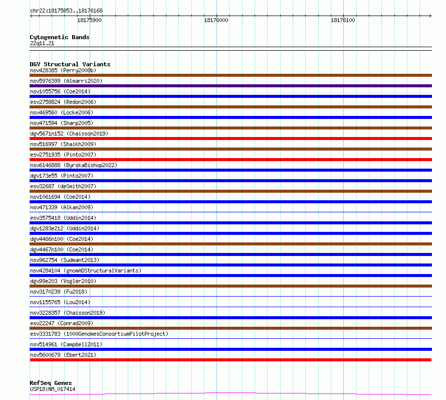The width and height of the screenshot is (446, 400).
Task: Click the nsv1061694 (Coe2014) label
Action: pos(60,197)
